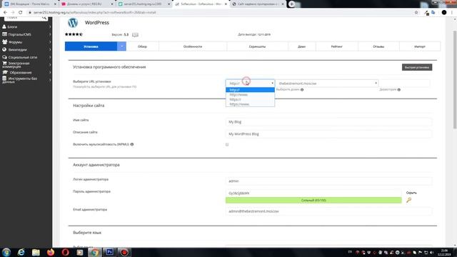Switch to the mail browser tab
This screenshot has width=457, height=257.
29,4
